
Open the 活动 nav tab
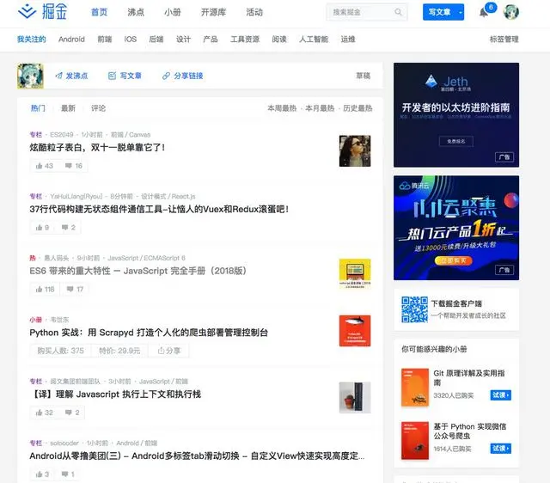(x=254, y=12)
